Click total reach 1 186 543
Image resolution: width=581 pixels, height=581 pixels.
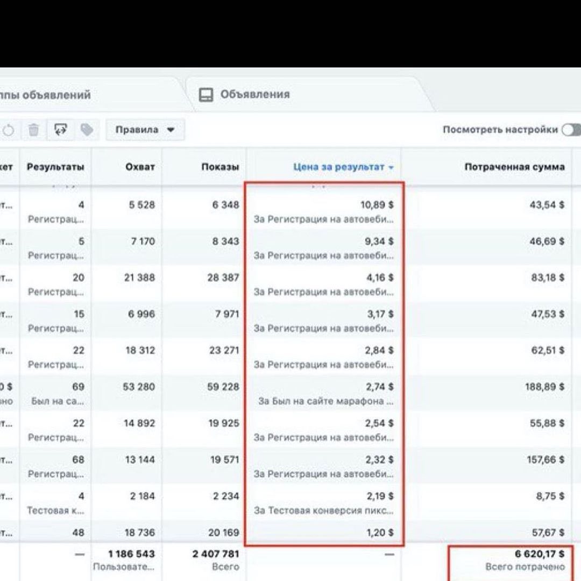(x=131, y=554)
